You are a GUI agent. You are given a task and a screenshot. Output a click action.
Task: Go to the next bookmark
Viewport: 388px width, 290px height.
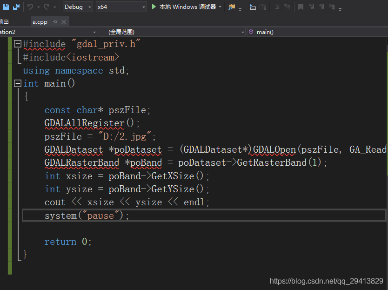[x=321, y=7]
